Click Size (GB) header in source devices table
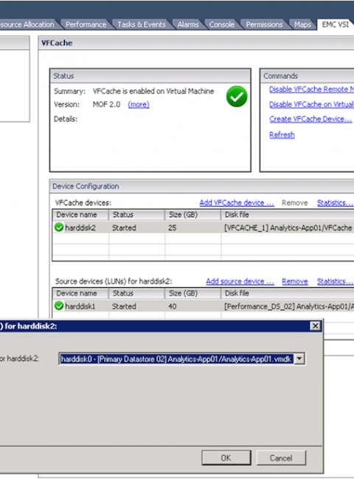 tap(193, 293)
